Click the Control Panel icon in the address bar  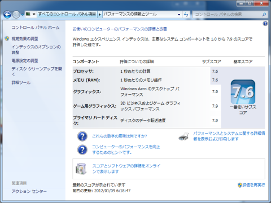click(x=28, y=14)
